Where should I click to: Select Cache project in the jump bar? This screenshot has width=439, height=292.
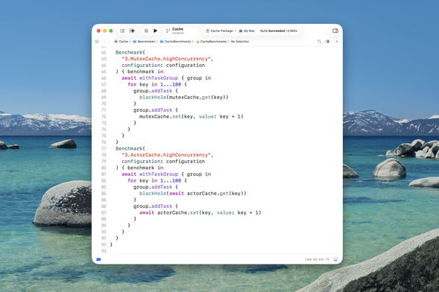tap(121, 42)
